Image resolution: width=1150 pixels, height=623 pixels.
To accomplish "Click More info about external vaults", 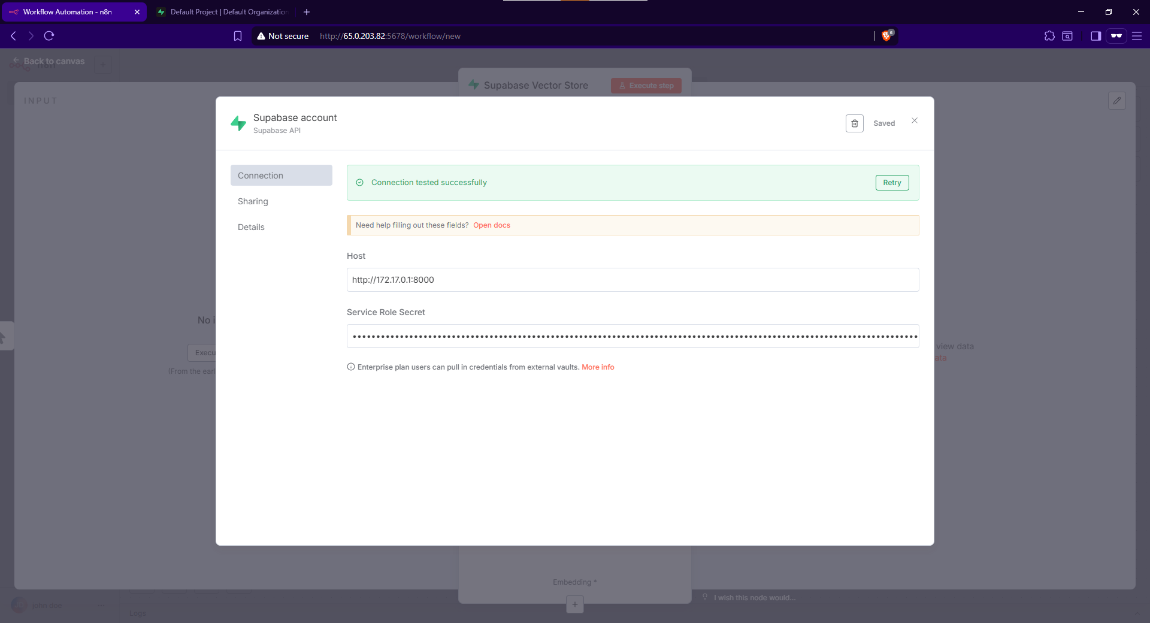I will tap(598, 367).
